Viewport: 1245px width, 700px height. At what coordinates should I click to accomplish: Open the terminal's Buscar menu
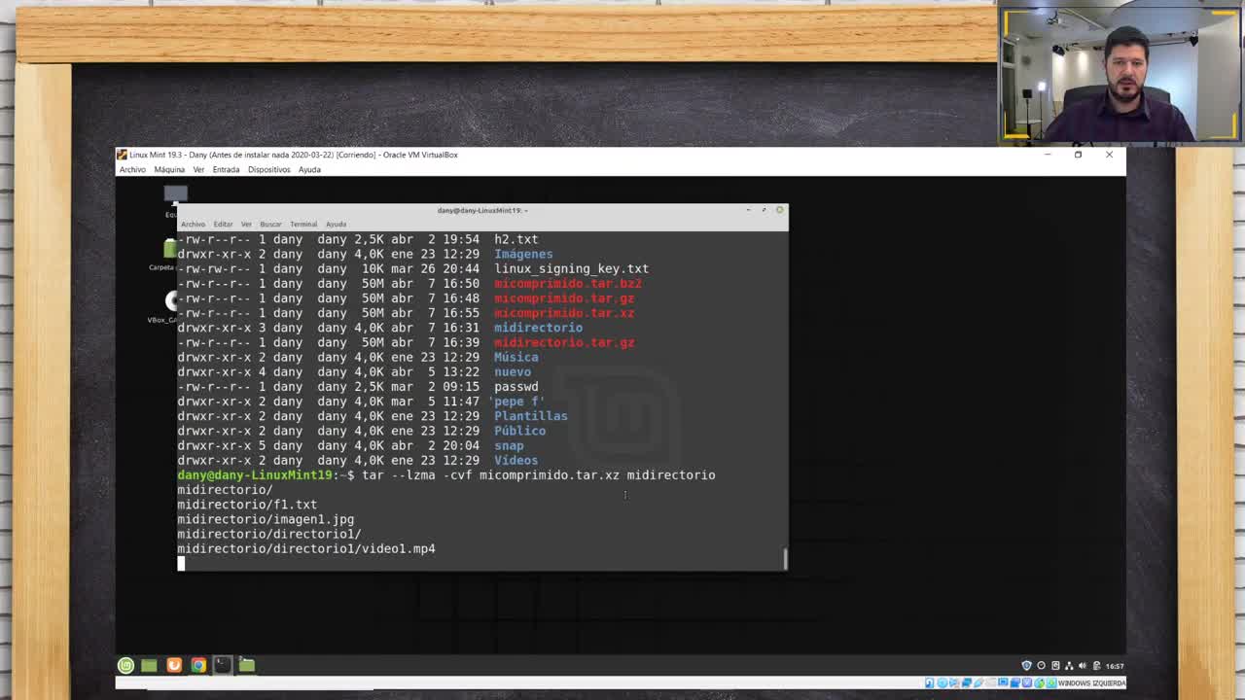click(x=270, y=225)
